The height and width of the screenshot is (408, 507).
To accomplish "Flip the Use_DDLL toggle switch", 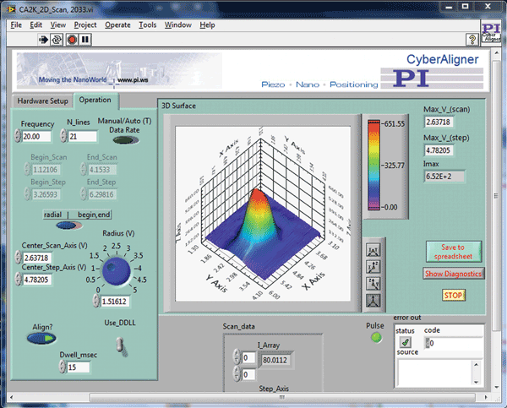I will point(121,346).
